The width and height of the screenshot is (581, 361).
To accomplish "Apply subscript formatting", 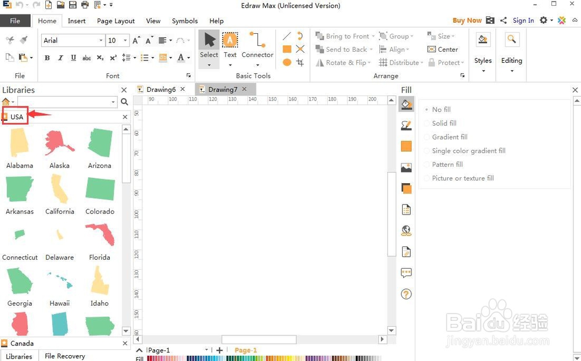I will [x=100, y=58].
